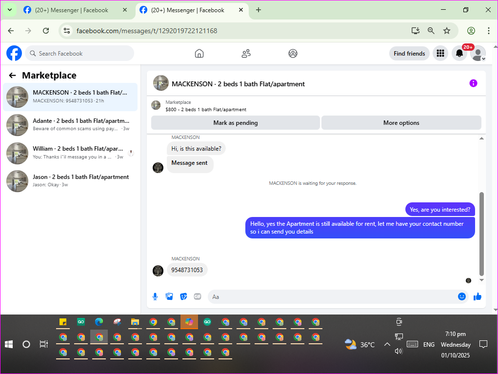Open Microsoft Edge from taskbar
The width and height of the screenshot is (498, 374).
(99, 322)
